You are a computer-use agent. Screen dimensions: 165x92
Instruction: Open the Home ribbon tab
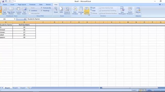(x=5, y=5)
